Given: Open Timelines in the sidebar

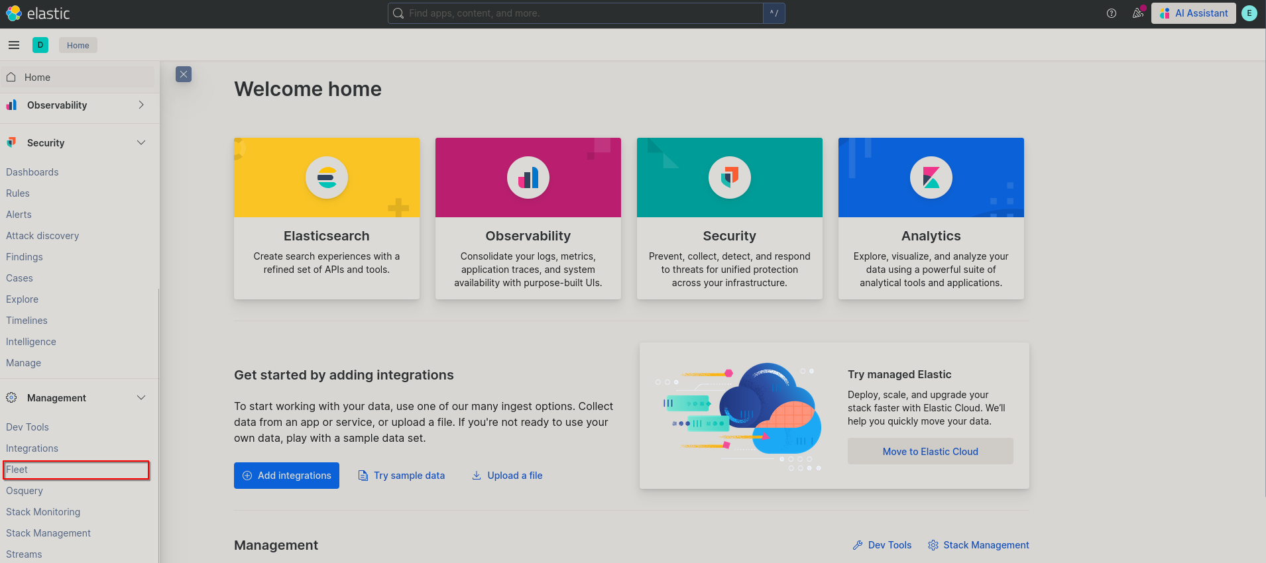Looking at the screenshot, I should [27, 321].
